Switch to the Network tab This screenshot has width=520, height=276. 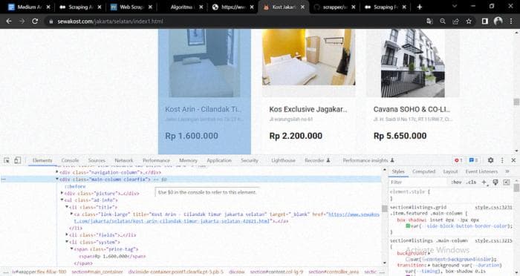pyautogui.click(x=124, y=160)
